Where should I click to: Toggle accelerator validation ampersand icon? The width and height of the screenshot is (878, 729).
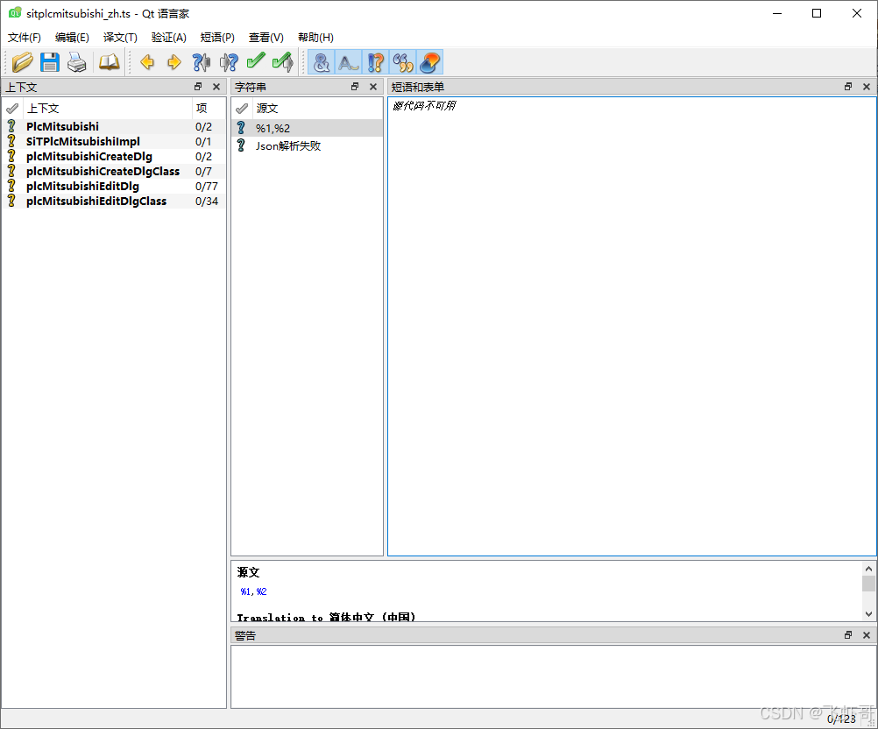(x=322, y=62)
